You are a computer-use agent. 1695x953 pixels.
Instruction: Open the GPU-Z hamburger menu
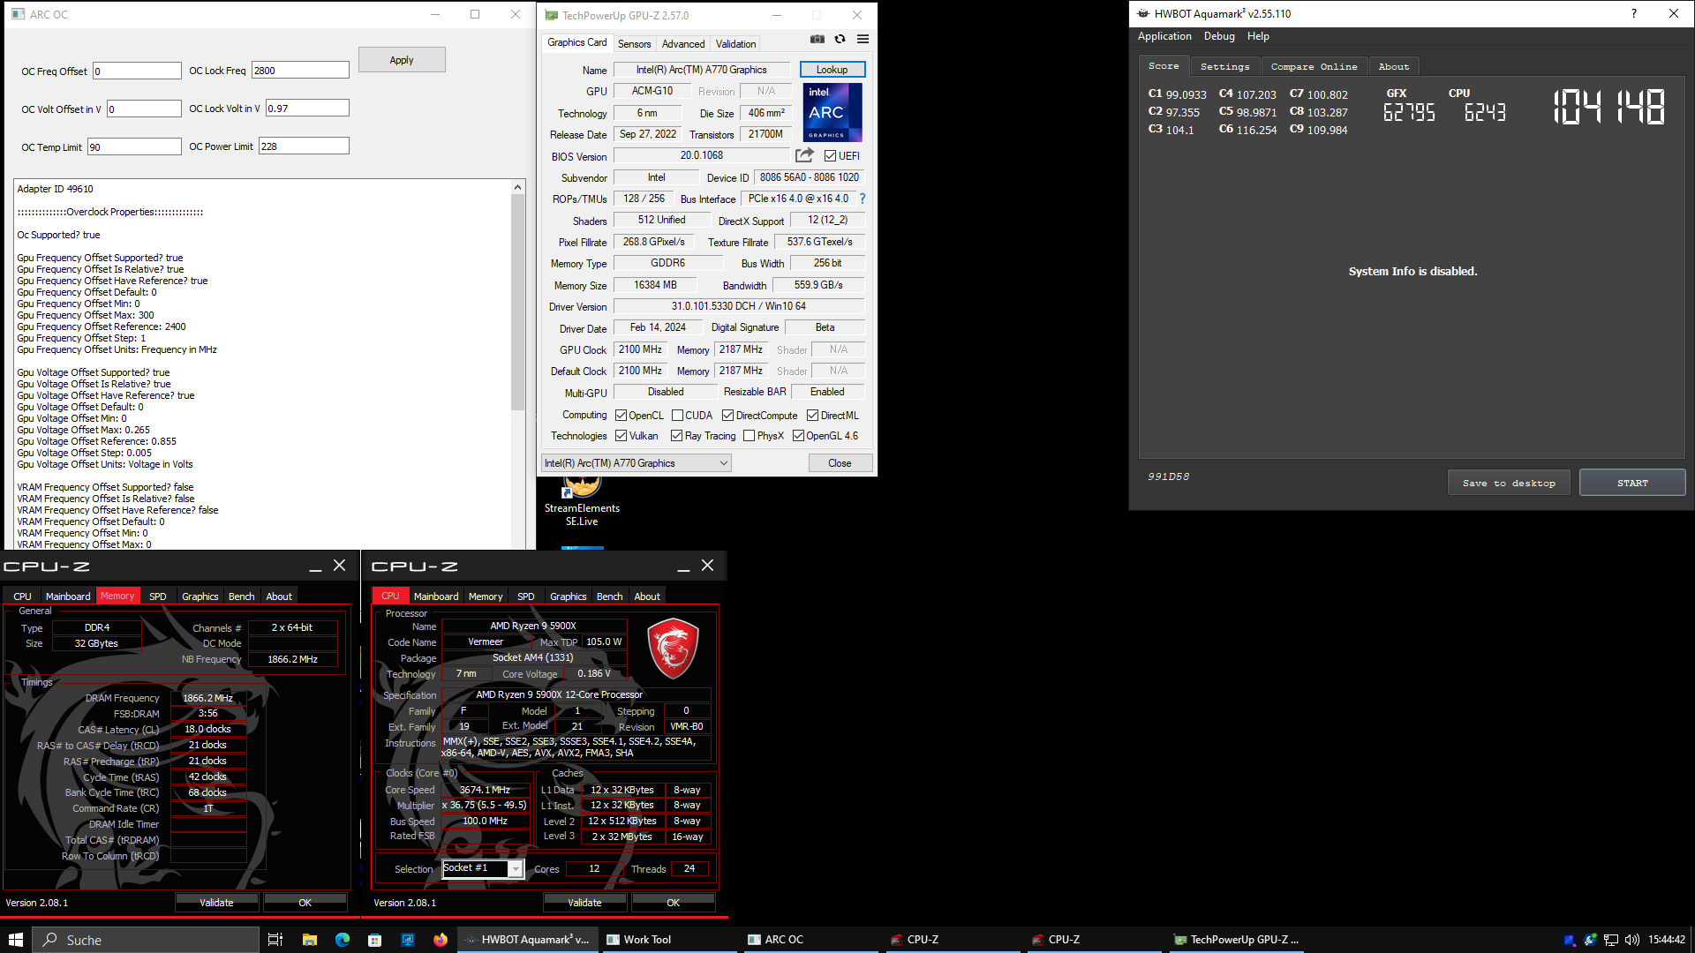(863, 39)
